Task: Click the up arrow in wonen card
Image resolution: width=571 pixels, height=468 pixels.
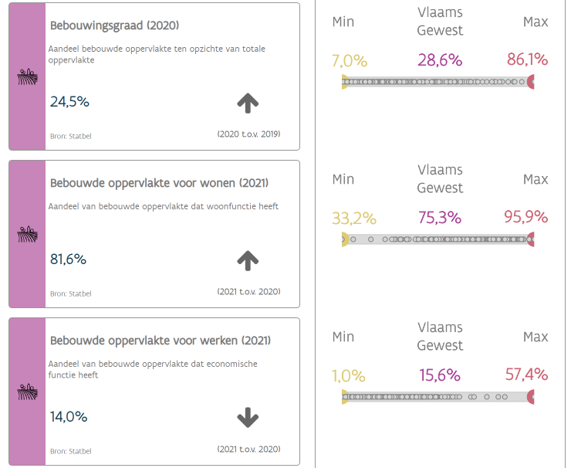Action: pyautogui.click(x=247, y=261)
